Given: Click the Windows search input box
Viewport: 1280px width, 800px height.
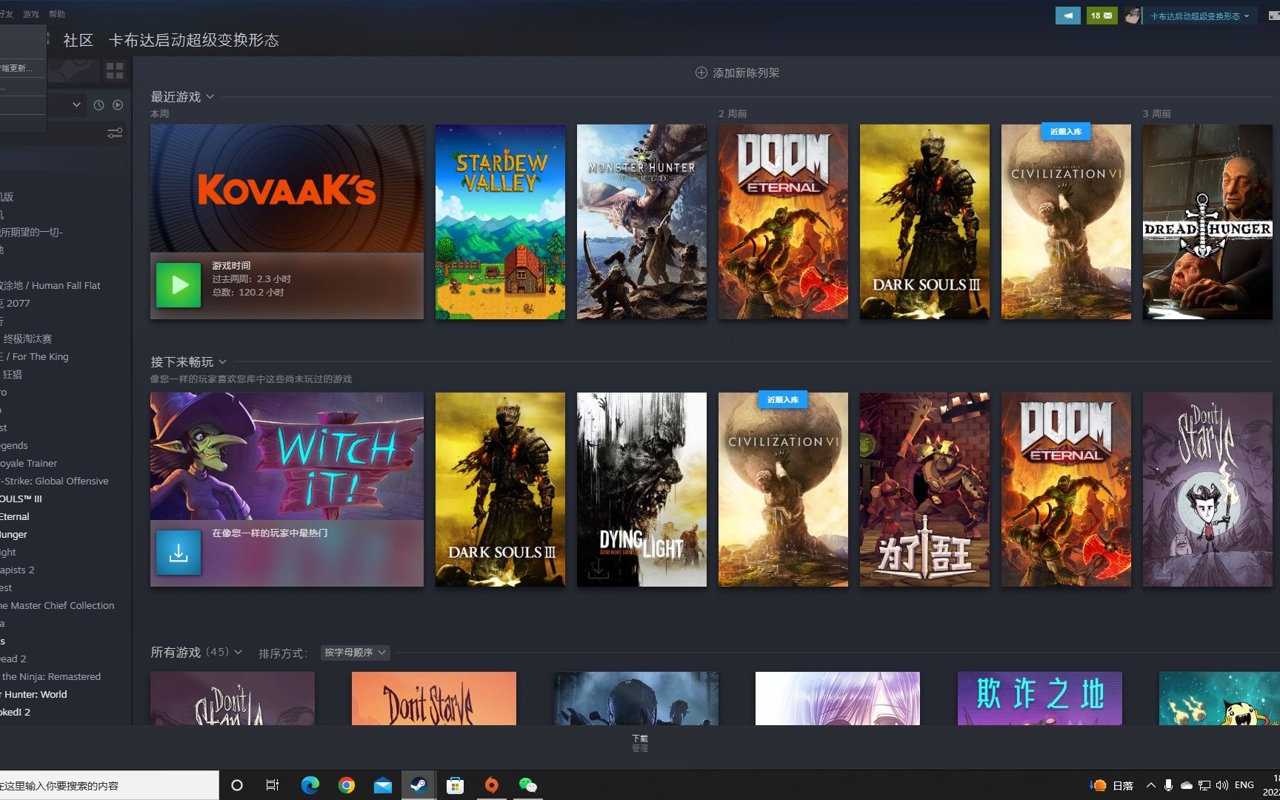Looking at the screenshot, I should (110, 785).
